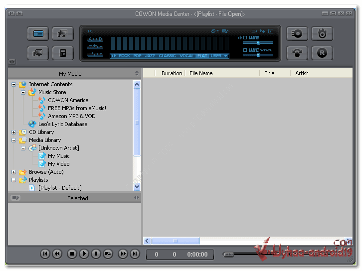
Task: Click the monitor display mode button in the lower row
Action: pyautogui.click(x=38, y=53)
